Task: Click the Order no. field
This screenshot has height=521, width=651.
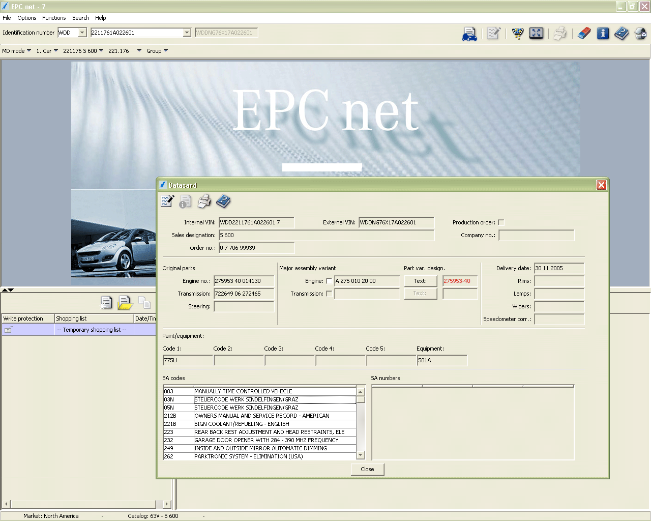Action: (256, 248)
